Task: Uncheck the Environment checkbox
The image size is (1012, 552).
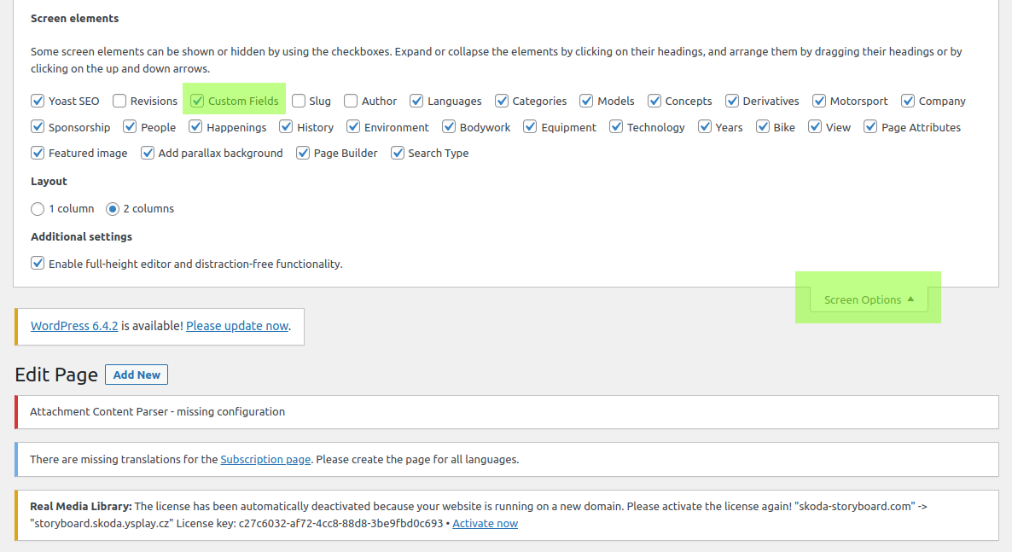Action: click(353, 126)
